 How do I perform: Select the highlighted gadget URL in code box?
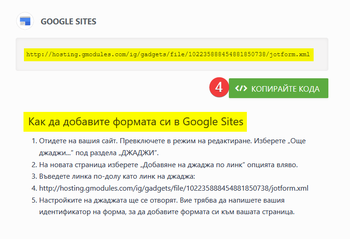click(x=169, y=55)
